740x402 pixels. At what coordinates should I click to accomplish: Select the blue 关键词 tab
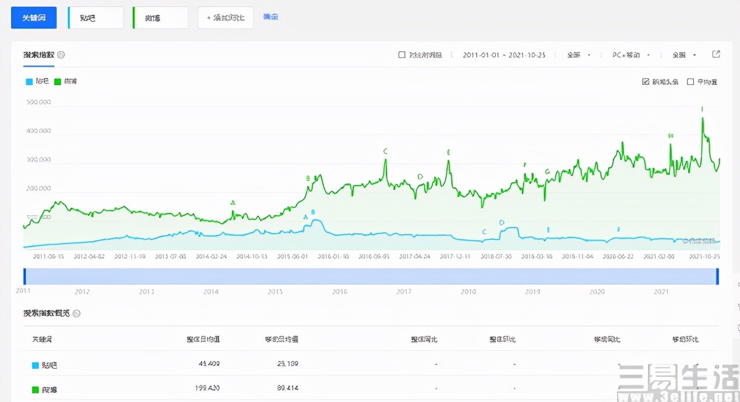click(34, 18)
